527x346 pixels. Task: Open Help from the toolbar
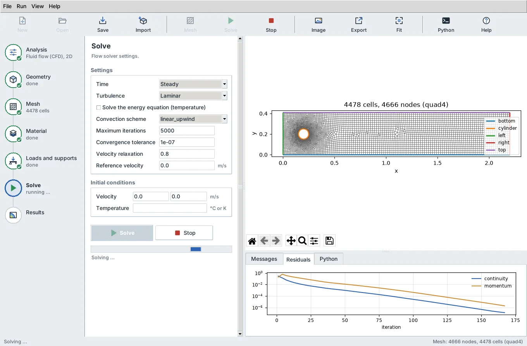(x=486, y=24)
